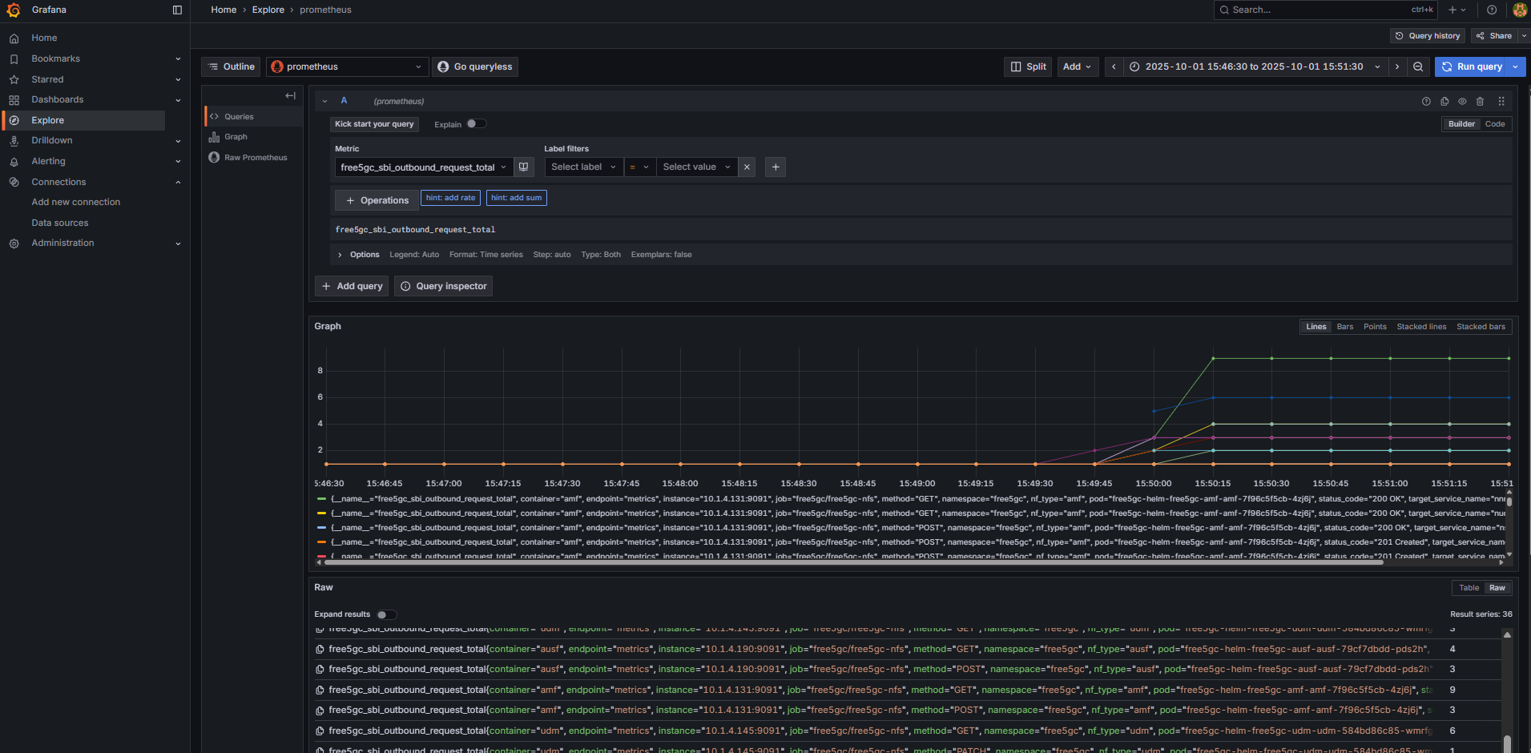This screenshot has width=1531, height=753.
Task: Open the Select label dropdown
Action: (x=583, y=167)
